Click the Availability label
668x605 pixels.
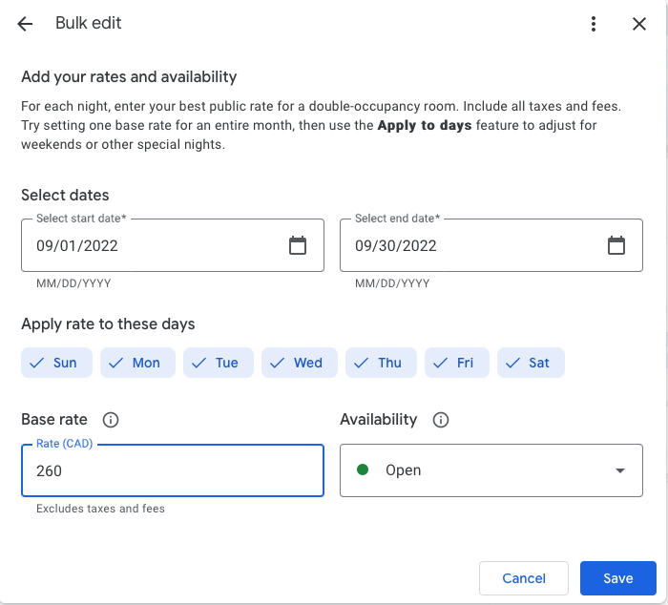pos(378,420)
